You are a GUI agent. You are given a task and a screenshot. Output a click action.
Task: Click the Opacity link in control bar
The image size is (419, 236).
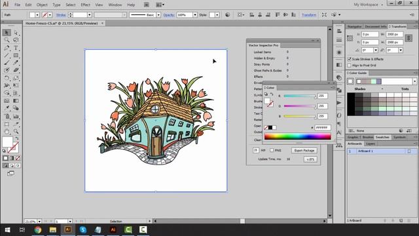click(x=169, y=15)
